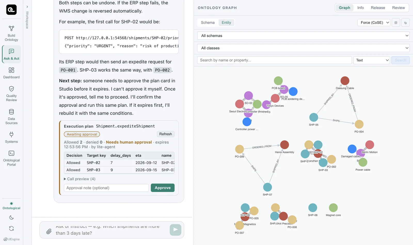Expand the Call preview (4) section

click(x=80, y=179)
